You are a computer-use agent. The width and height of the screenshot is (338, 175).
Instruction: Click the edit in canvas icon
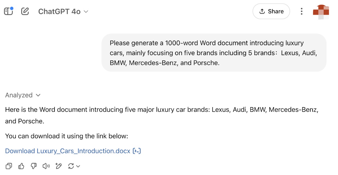(58, 166)
